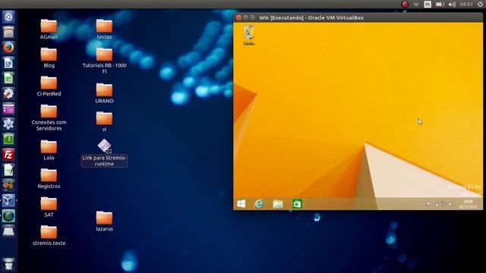Image resolution: width=486 pixels, height=273 pixels.
Task: Open the gear-shaped settings app in the launcher
Action: 8,124
